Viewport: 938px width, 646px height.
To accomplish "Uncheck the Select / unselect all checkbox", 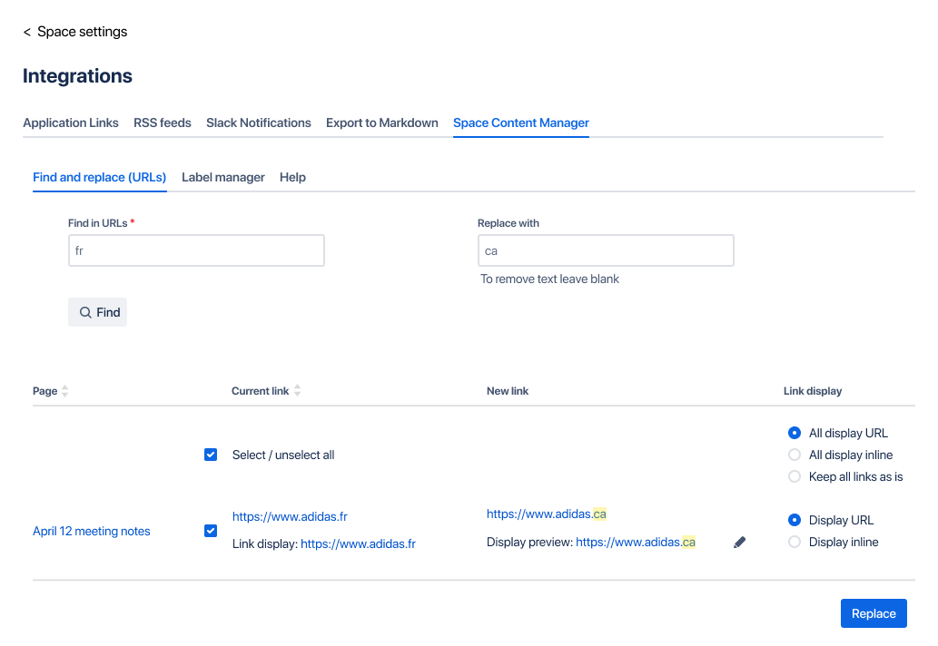I will [x=210, y=455].
